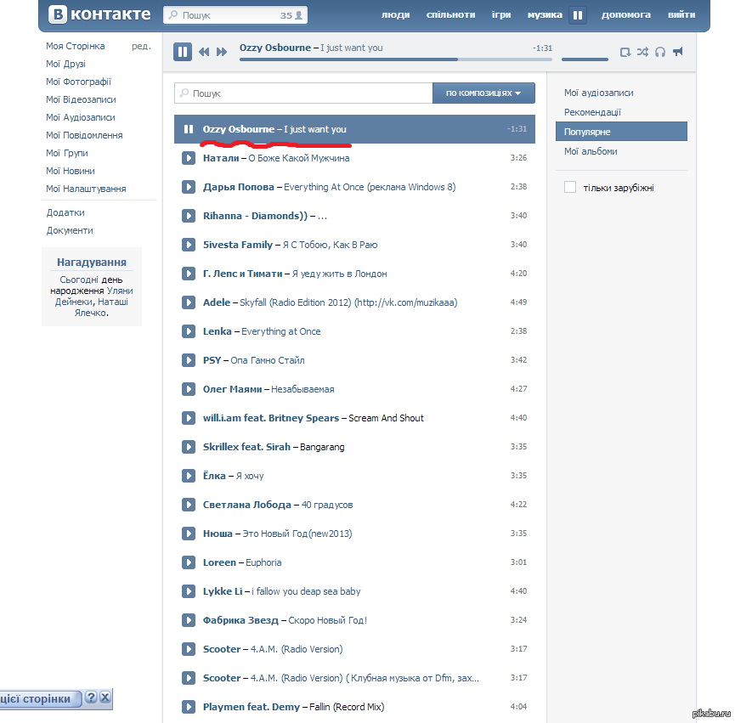Play Фабрика Звезд – Скоро Новый Год
The width and height of the screenshot is (735, 723).
pos(189,620)
